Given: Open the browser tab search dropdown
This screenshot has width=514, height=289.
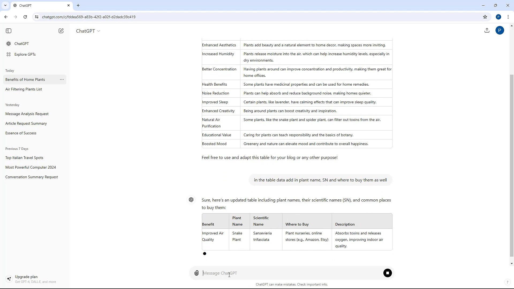Looking at the screenshot, I should pyautogui.click(x=5, y=5).
